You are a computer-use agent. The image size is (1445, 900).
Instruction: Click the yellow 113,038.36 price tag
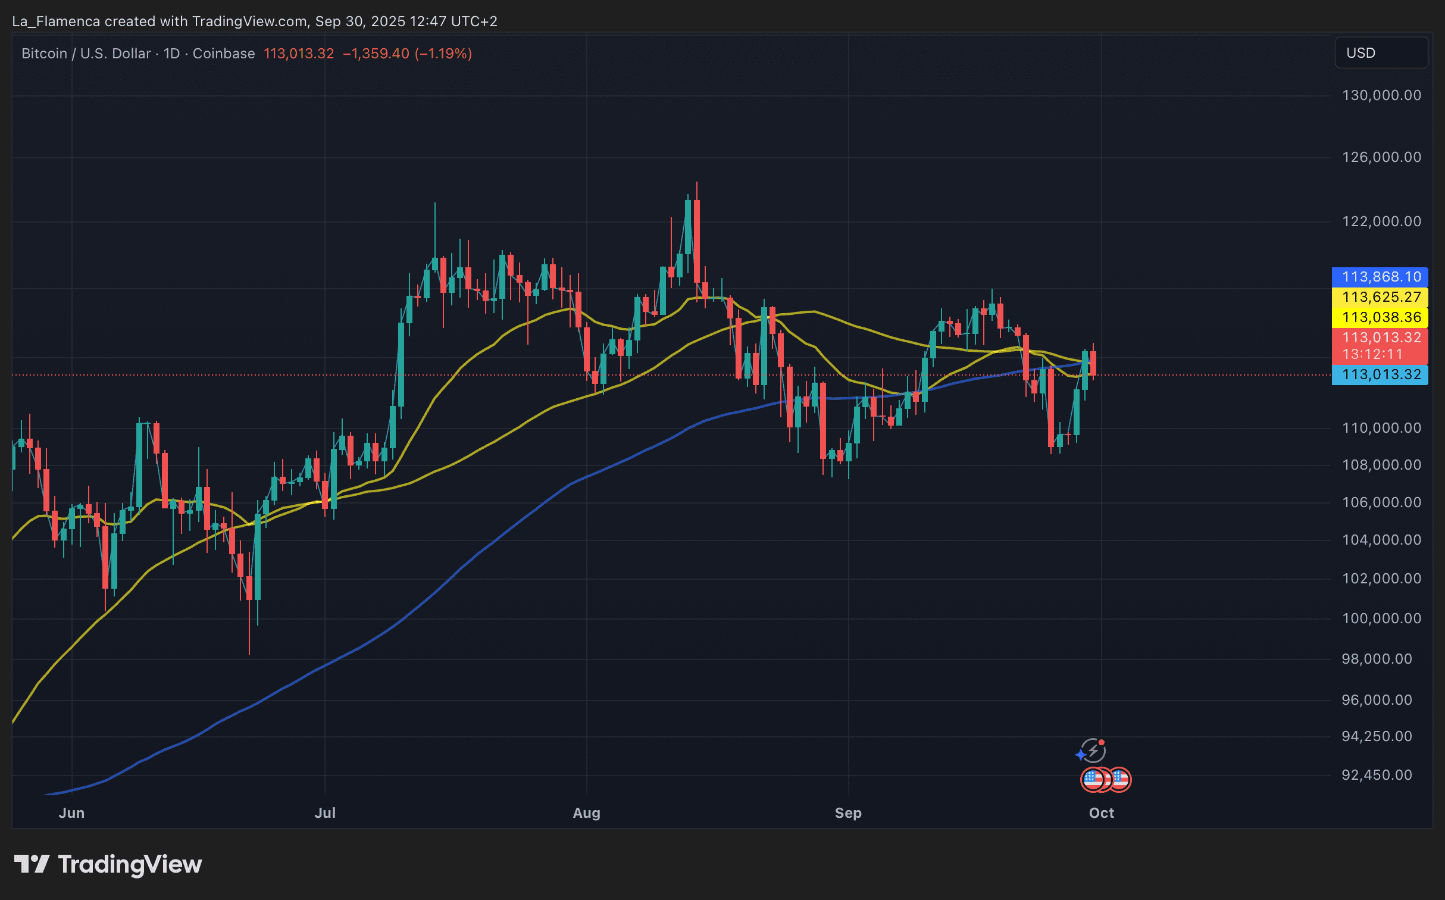coord(1380,317)
